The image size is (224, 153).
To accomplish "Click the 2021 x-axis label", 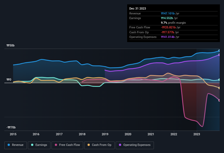I will [x=151, y=134].
